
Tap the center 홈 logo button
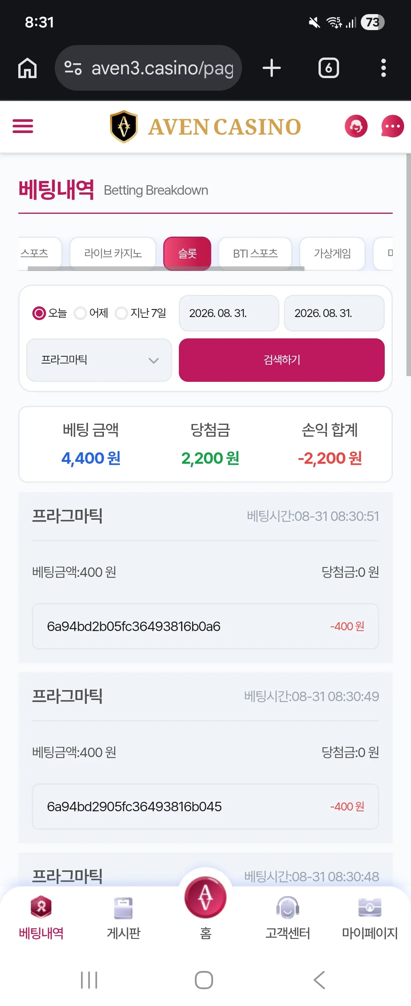[205, 897]
